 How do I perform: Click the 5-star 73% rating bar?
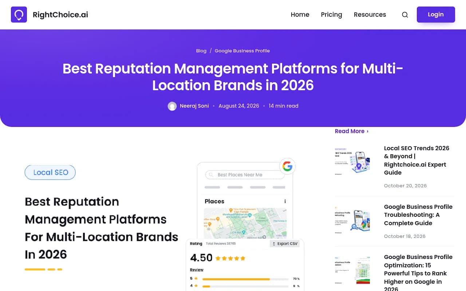[245, 279]
